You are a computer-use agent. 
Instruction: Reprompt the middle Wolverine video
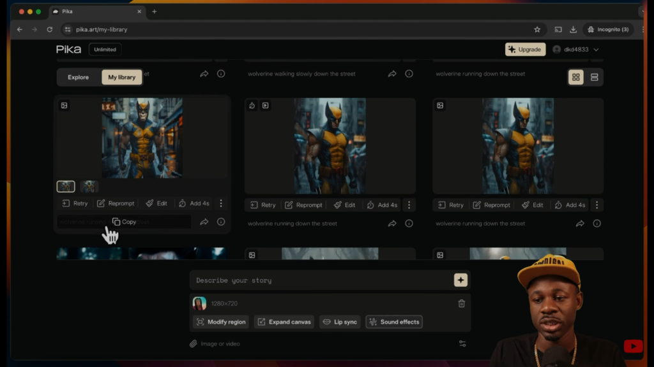[303, 205]
